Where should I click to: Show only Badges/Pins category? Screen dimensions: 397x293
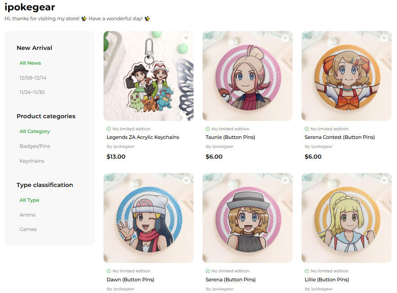35,146
